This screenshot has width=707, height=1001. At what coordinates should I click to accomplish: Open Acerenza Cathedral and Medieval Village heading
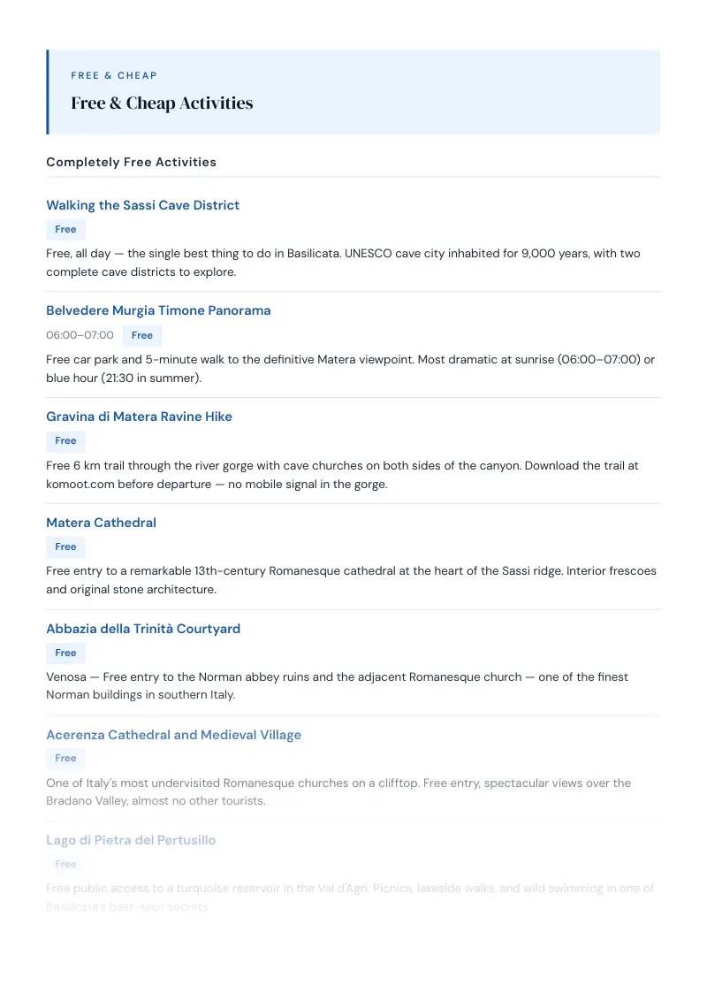point(173,735)
